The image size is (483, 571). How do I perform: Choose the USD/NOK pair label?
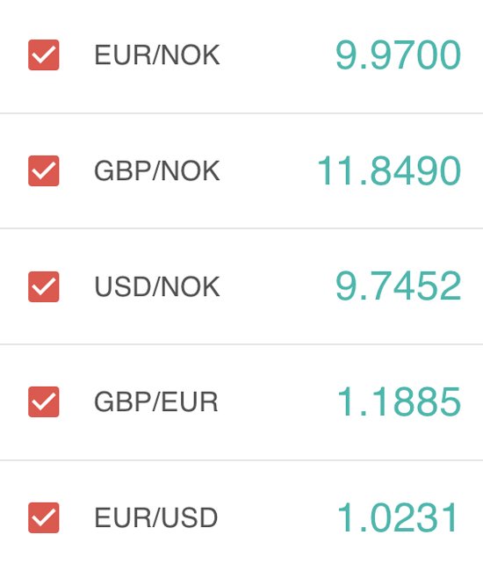tap(157, 286)
